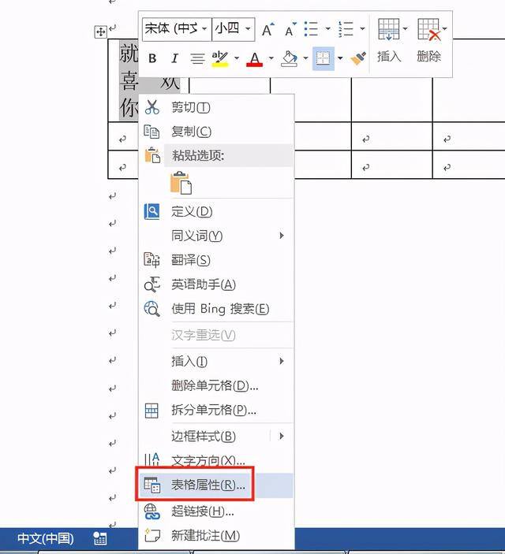Open 表格属性(R)... dialog
505x554 pixels.
216,485
